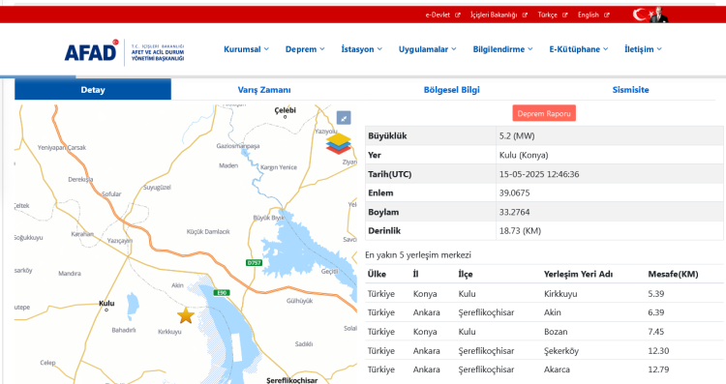The width and height of the screenshot is (726, 384).
Task: Expand the Bilgilendirme menu
Action: [x=502, y=49]
